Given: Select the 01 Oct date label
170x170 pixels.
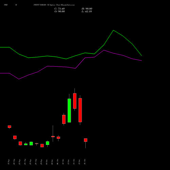Looking at the screenshot, I should pos(47,162).
